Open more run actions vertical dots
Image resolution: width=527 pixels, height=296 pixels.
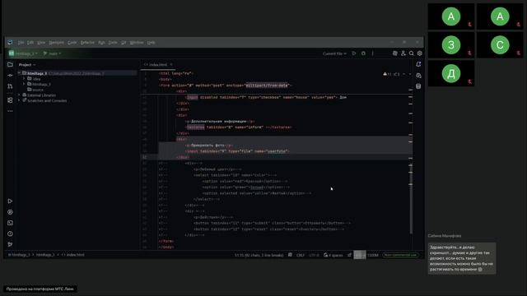pyautogui.click(x=373, y=53)
